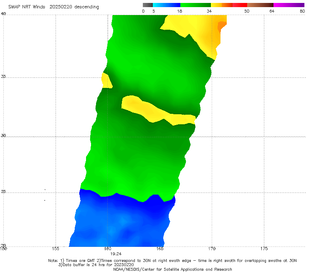Click the color bar label '34'
Screen dimensions: 309x272
click(x=209, y=11)
